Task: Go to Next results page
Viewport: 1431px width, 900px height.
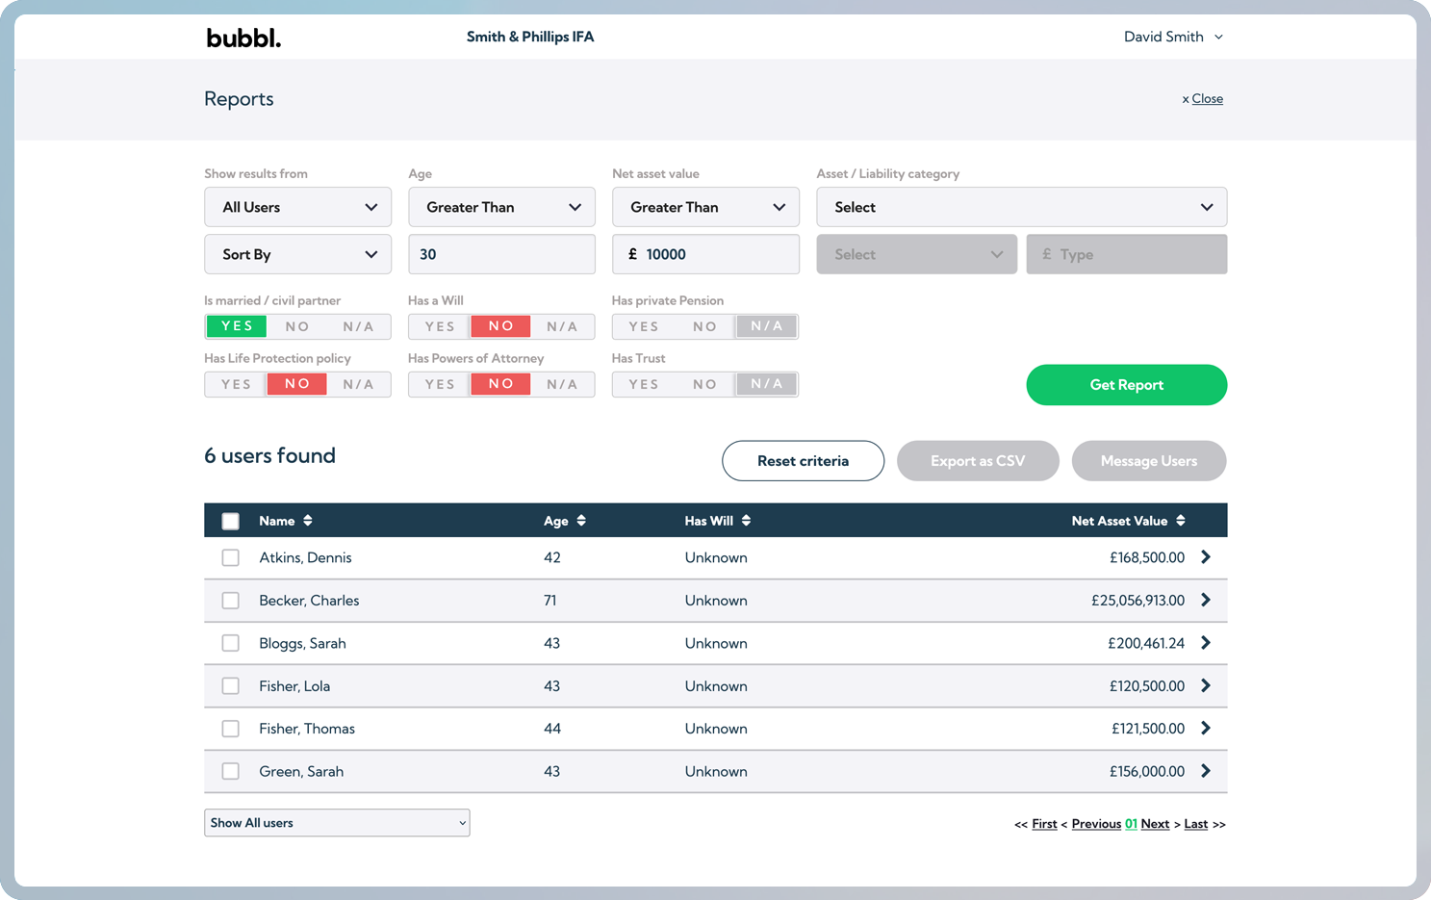Action: click(x=1155, y=824)
